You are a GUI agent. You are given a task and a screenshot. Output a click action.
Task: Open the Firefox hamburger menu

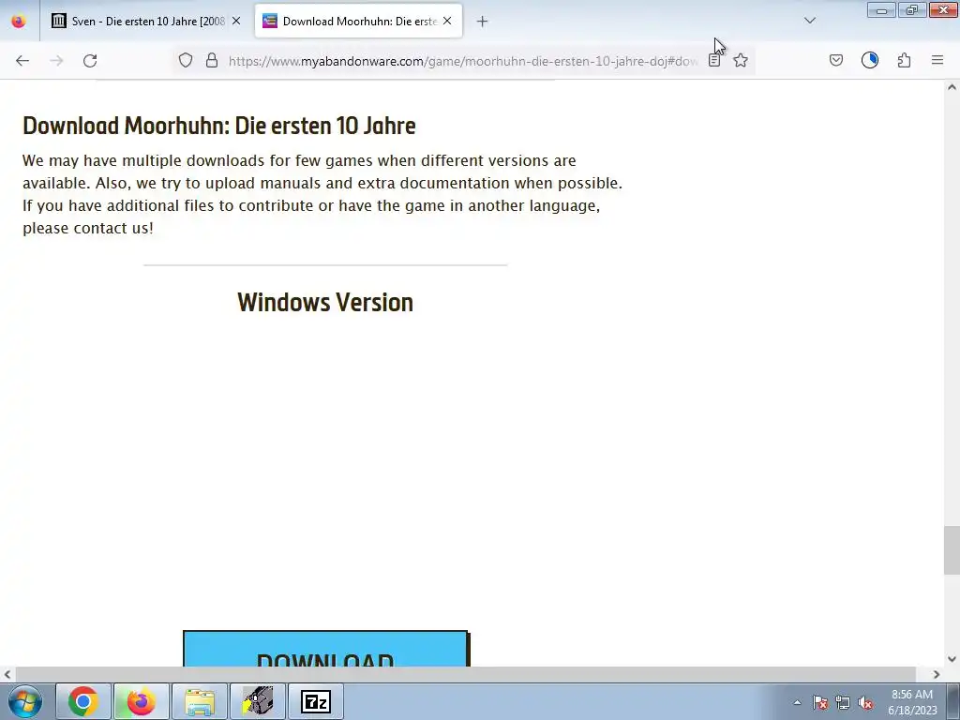click(x=937, y=60)
